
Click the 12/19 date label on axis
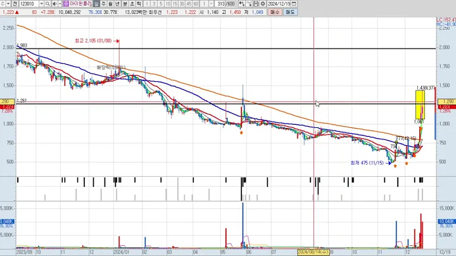[445, 252]
